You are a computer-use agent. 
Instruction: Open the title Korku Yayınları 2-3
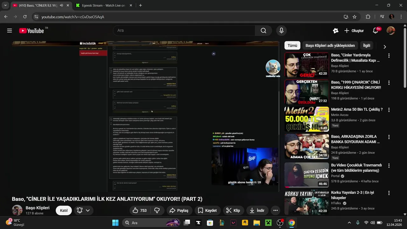[352, 195]
